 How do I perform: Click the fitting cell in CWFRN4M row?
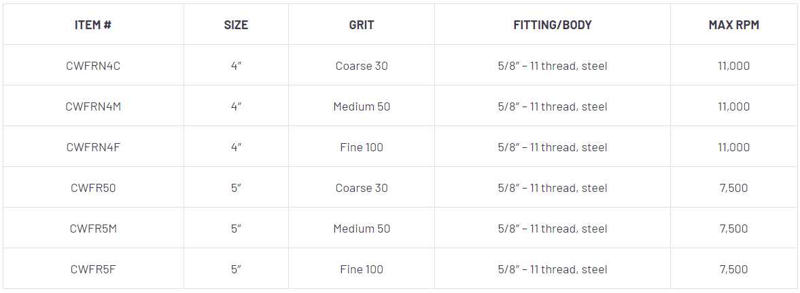pos(553,106)
